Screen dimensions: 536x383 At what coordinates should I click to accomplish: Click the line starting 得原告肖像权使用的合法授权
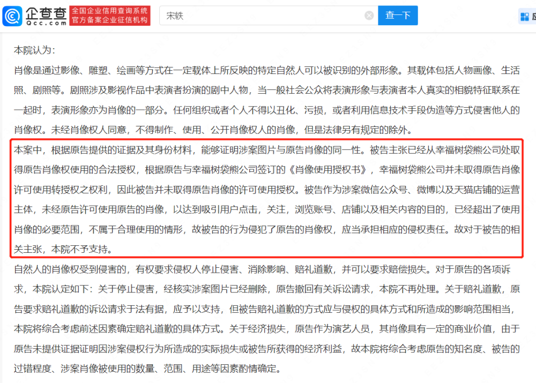266,169
